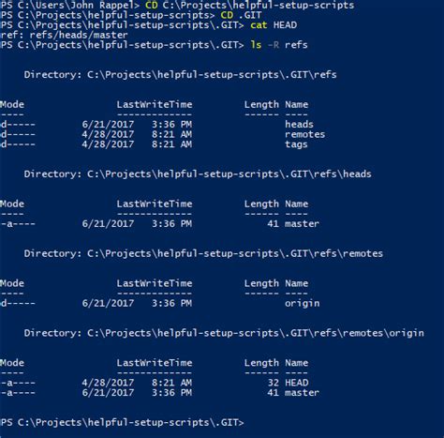Click 'CD C:\Projects\helpful-setup-scripts' command
Screen dimensions: 444x438
[250, 5]
